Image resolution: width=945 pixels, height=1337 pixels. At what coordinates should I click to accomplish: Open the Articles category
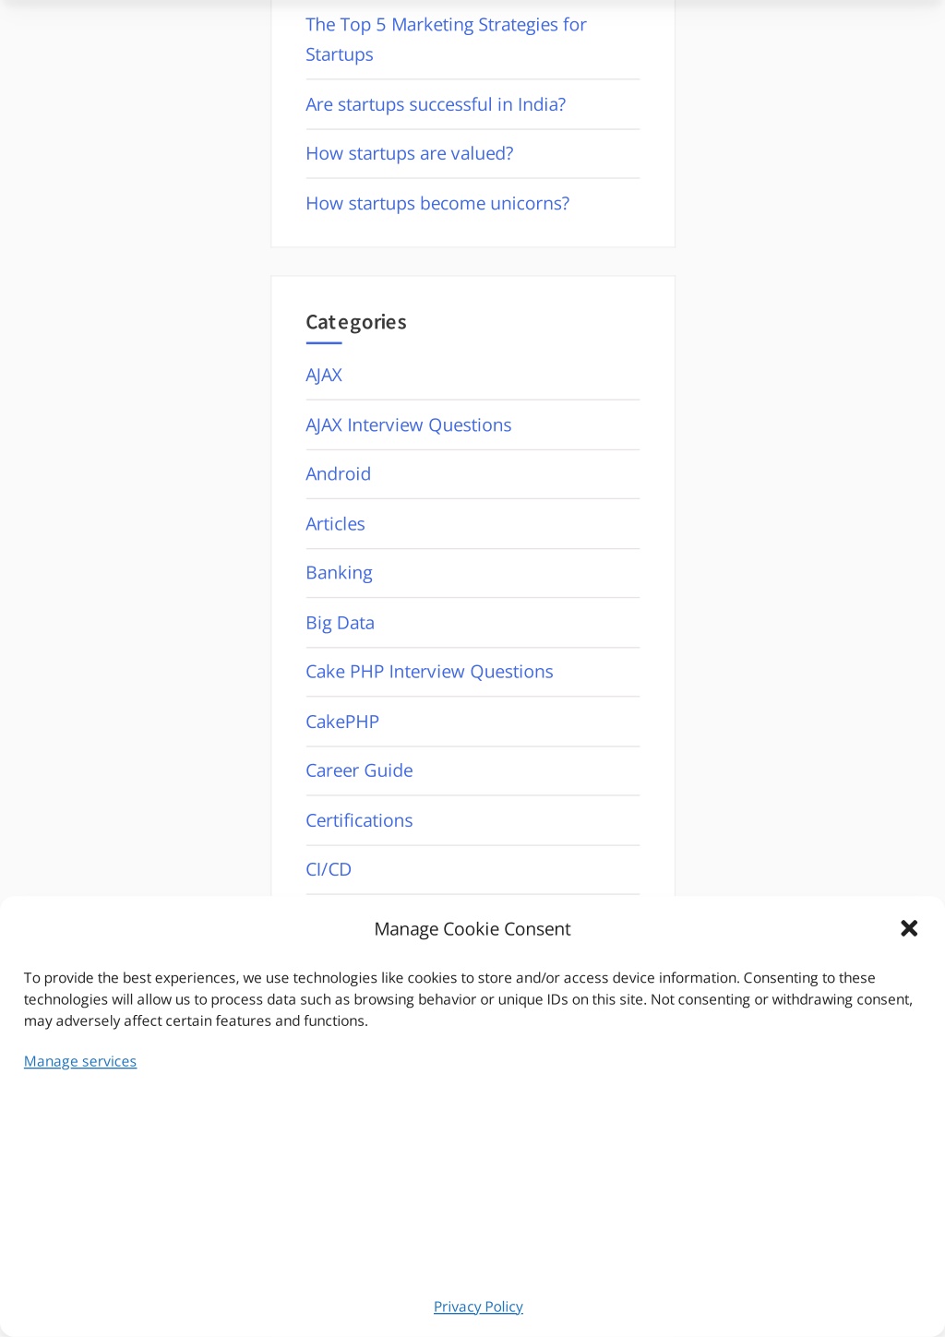(336, 524)
